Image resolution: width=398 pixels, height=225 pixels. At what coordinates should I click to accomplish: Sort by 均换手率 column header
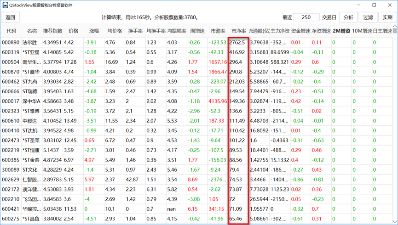tap(156, 31)
